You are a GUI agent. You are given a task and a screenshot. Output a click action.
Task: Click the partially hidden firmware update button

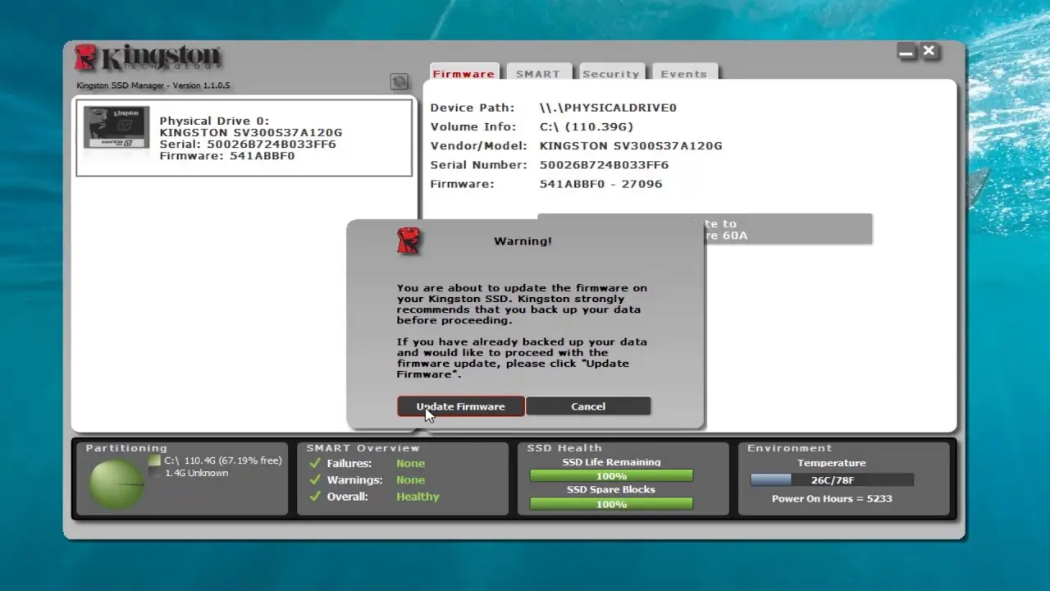click(x=787, y=229)
